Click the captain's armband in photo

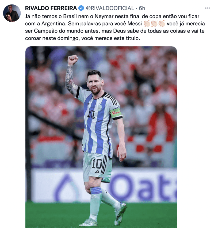click(116, 113)
